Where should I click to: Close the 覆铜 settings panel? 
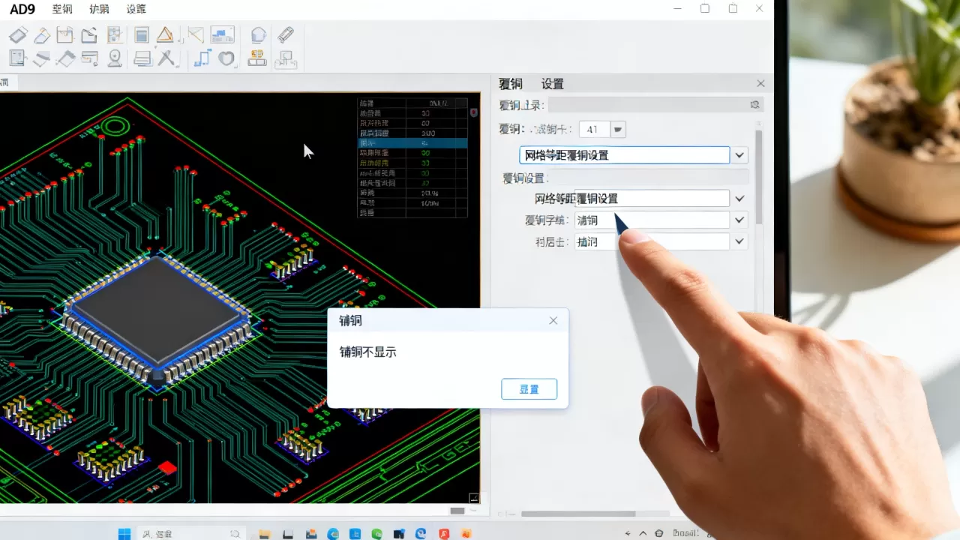tap(760, 83)
